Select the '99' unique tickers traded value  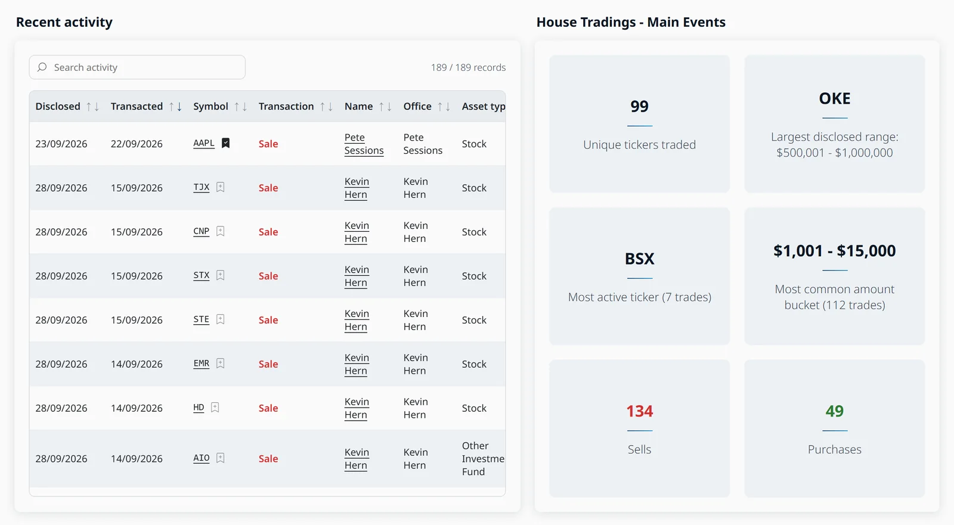(639, 107)
